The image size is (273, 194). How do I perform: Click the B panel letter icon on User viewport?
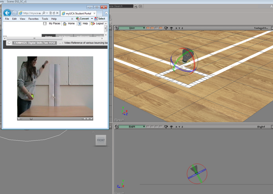click(x=117, y=28)
